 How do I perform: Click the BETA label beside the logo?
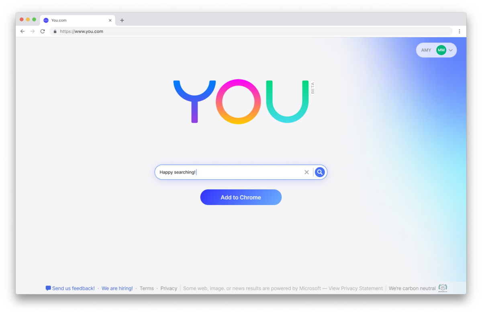pos(313,88)
